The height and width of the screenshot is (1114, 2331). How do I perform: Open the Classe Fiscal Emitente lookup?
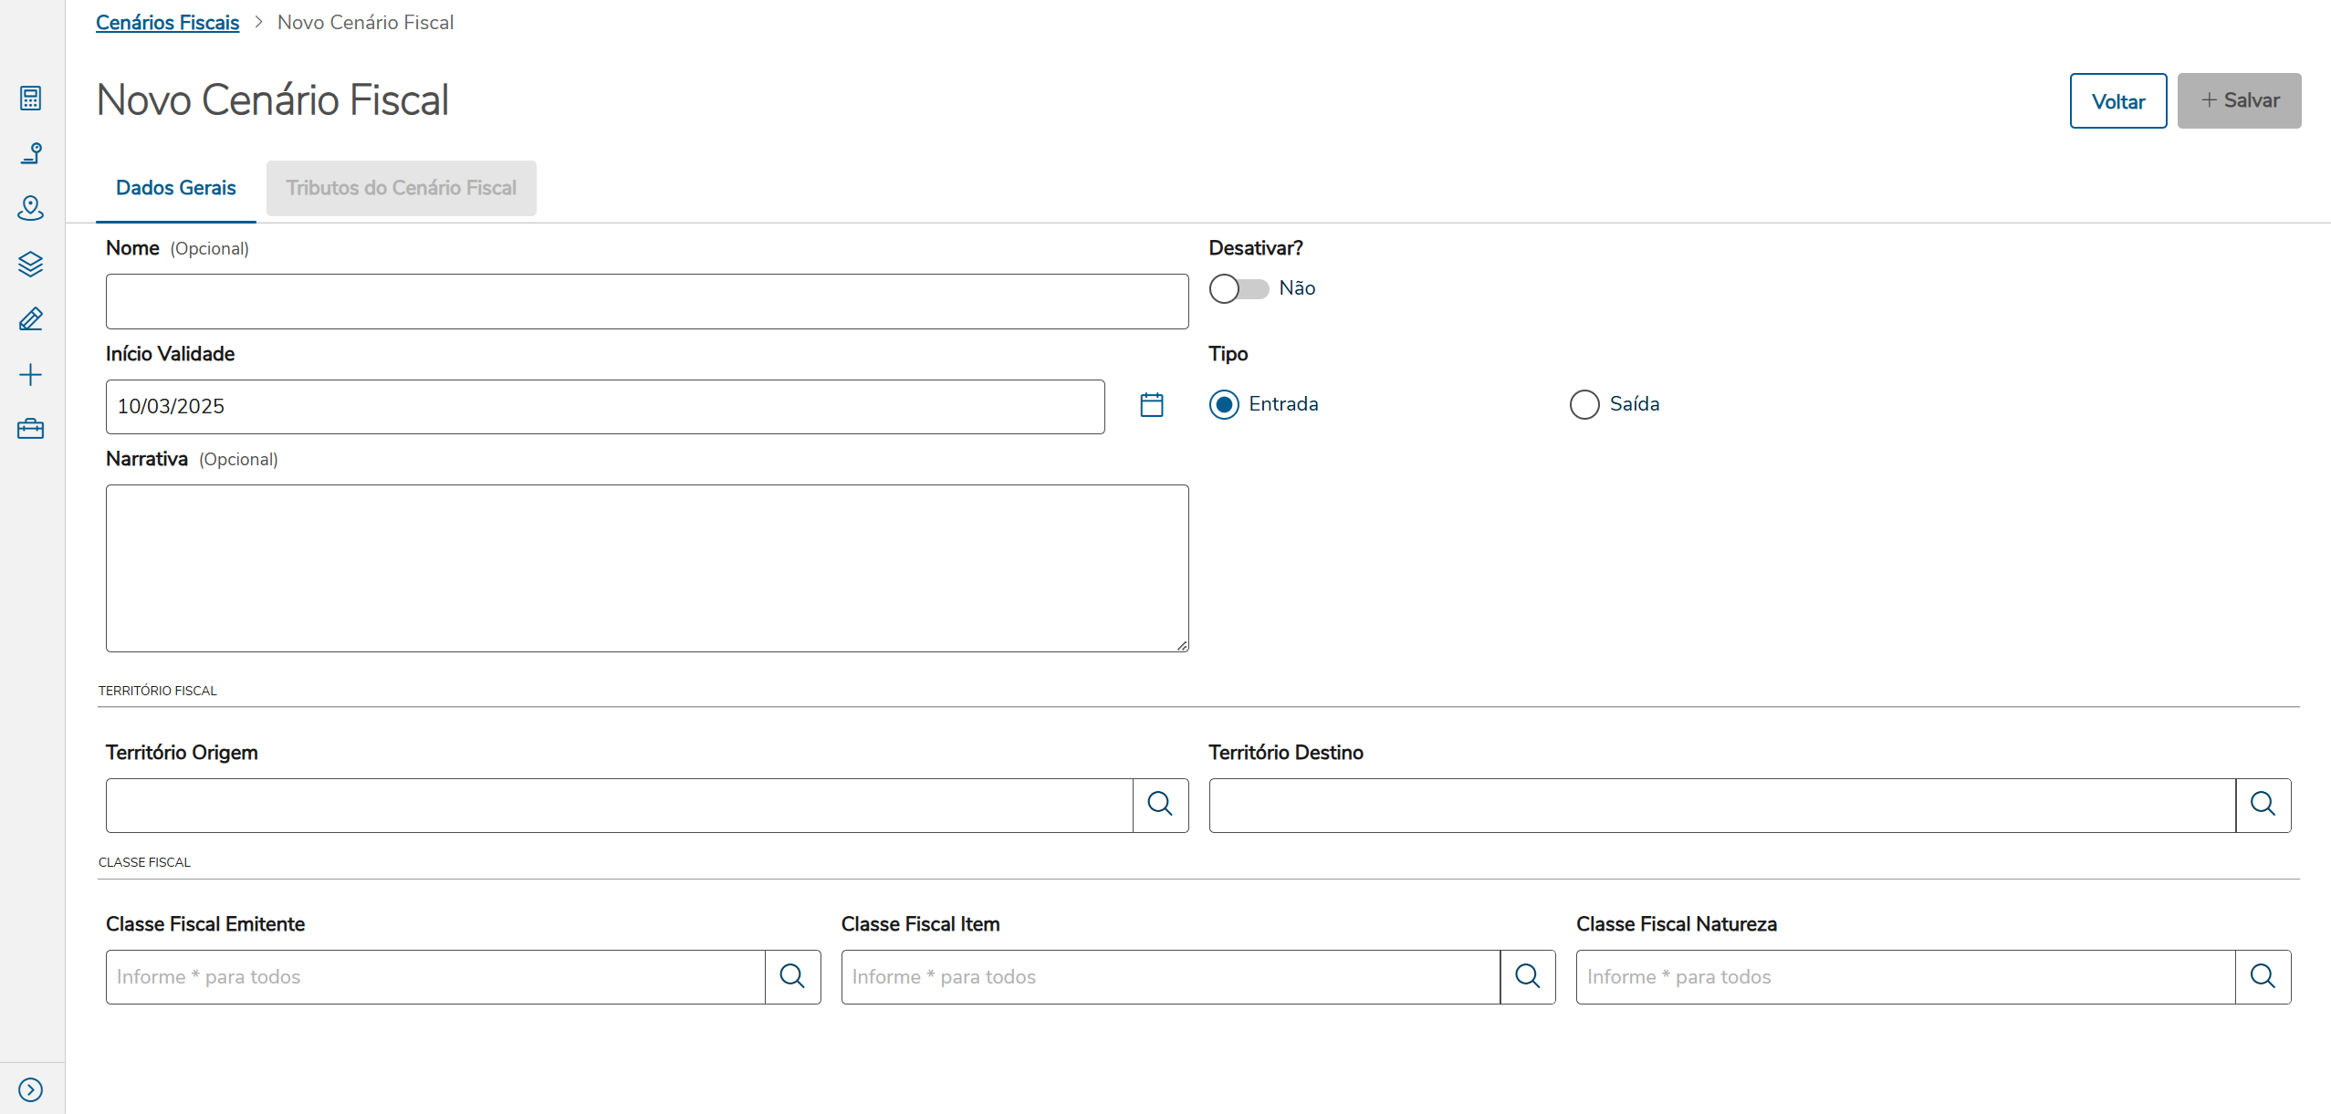pos(792,976)
